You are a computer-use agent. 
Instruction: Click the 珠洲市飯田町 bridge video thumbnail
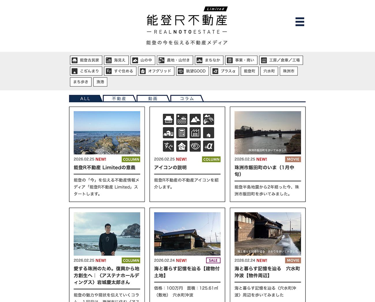pyautogui.click(x=267, y=133)
